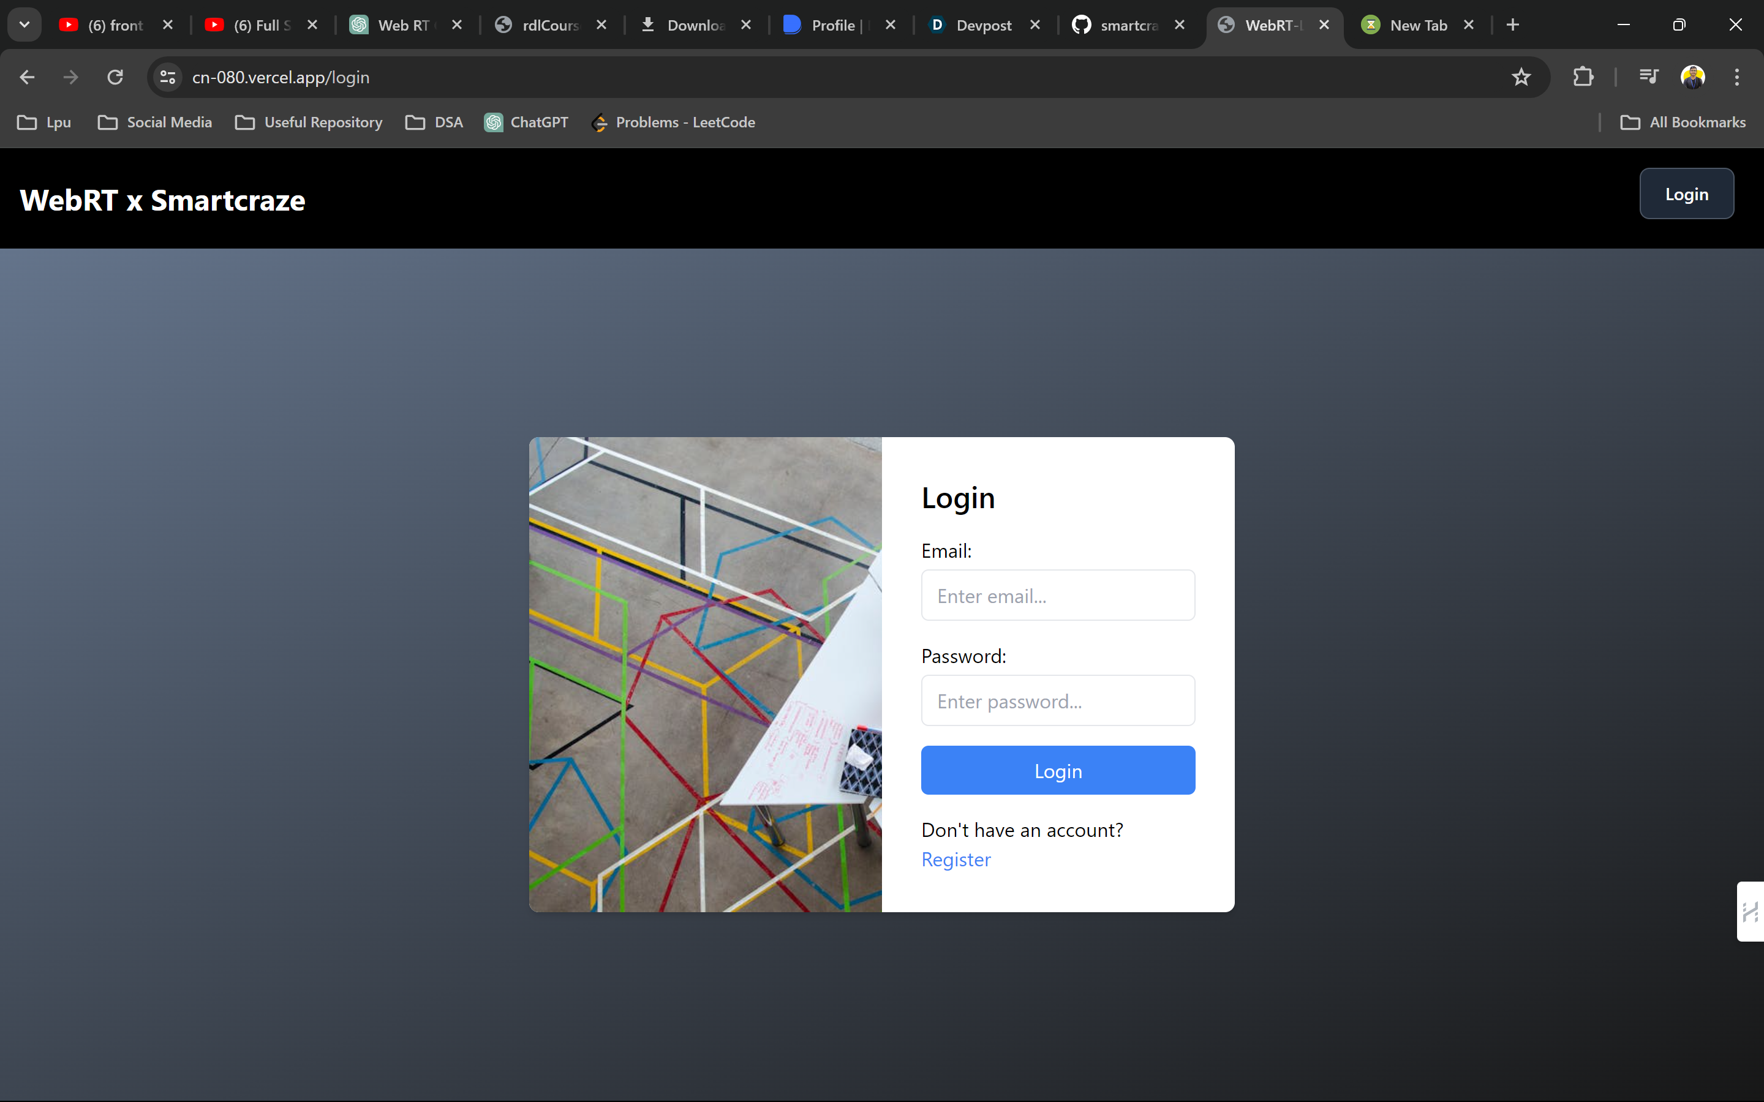The width and height of the screenshot is (1764, 1102).
Task: Open the All Bookmarks folder
Action: click(1683, 122)
